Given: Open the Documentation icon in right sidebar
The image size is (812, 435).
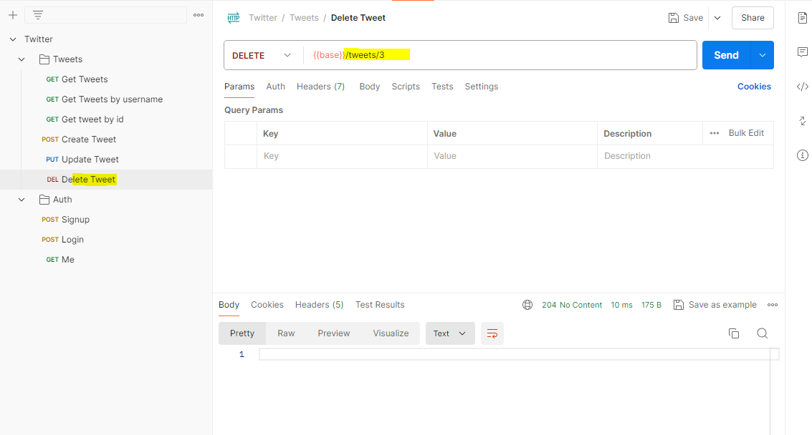Looking at the screenshot, I should coord(802,18).
